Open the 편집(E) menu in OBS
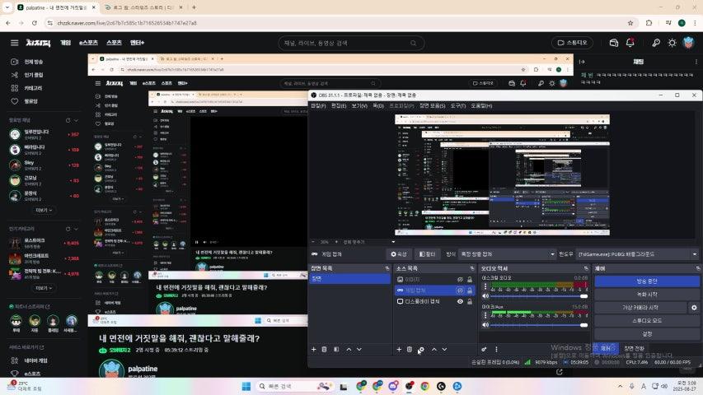Image resolution: width=703 pixels, height=395 pixels. coord(339,105)
